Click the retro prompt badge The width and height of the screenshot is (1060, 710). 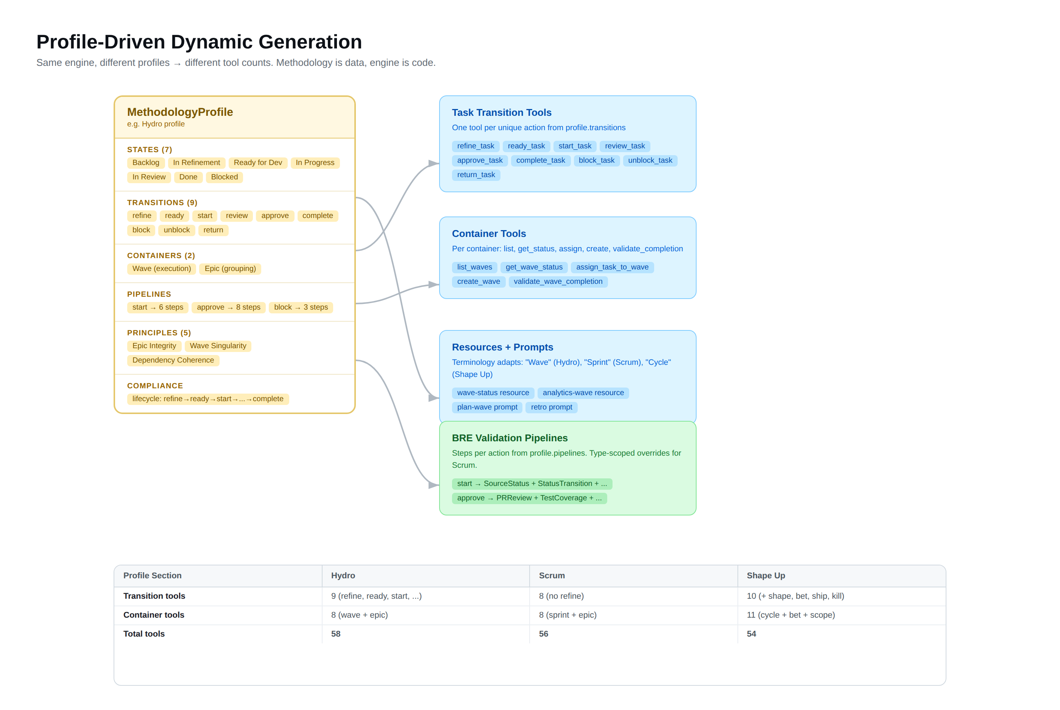(551, 407)
